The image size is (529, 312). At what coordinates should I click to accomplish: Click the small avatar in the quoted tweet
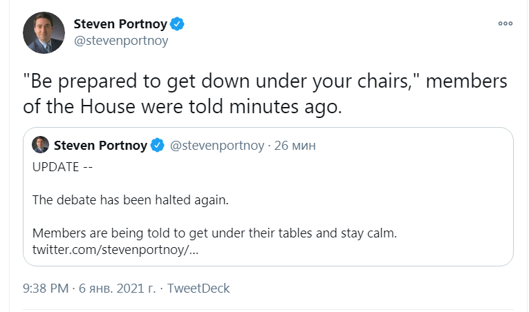[40, 145]
